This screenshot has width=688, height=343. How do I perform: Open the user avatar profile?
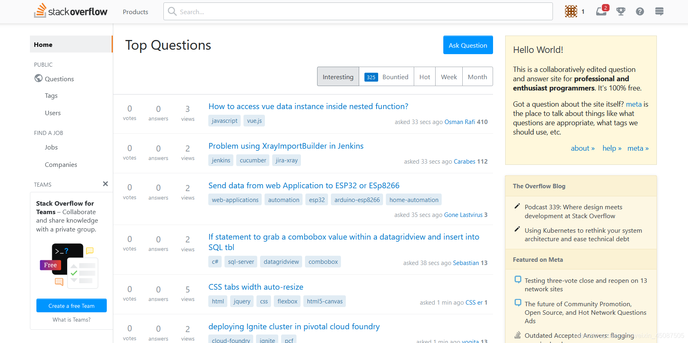pos(571,11)
